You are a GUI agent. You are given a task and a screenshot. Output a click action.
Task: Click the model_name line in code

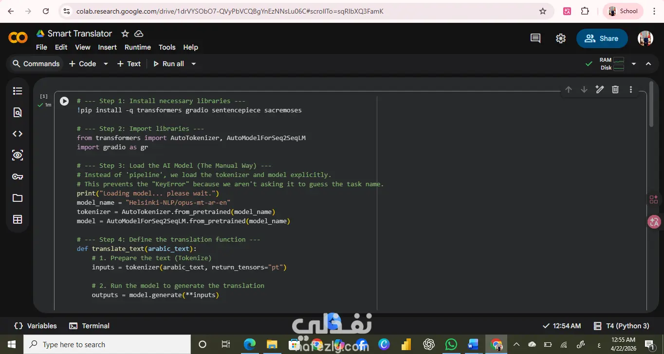tap(153, 202)
